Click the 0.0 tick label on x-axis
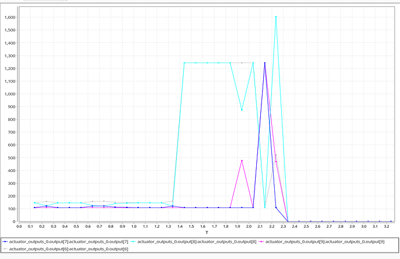Screen dimensions: 400x259 click(19, 226)
